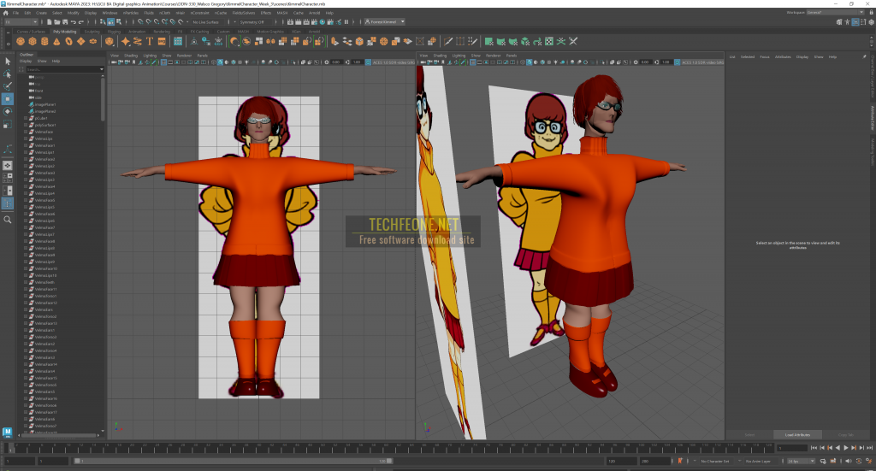The height and width of the screenshot is (471, 876).
Task: Create a polygon cylinder from the shelf
Action: pos(44,41)
